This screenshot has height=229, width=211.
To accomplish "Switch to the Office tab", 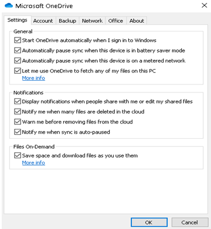I will [115, 20].
